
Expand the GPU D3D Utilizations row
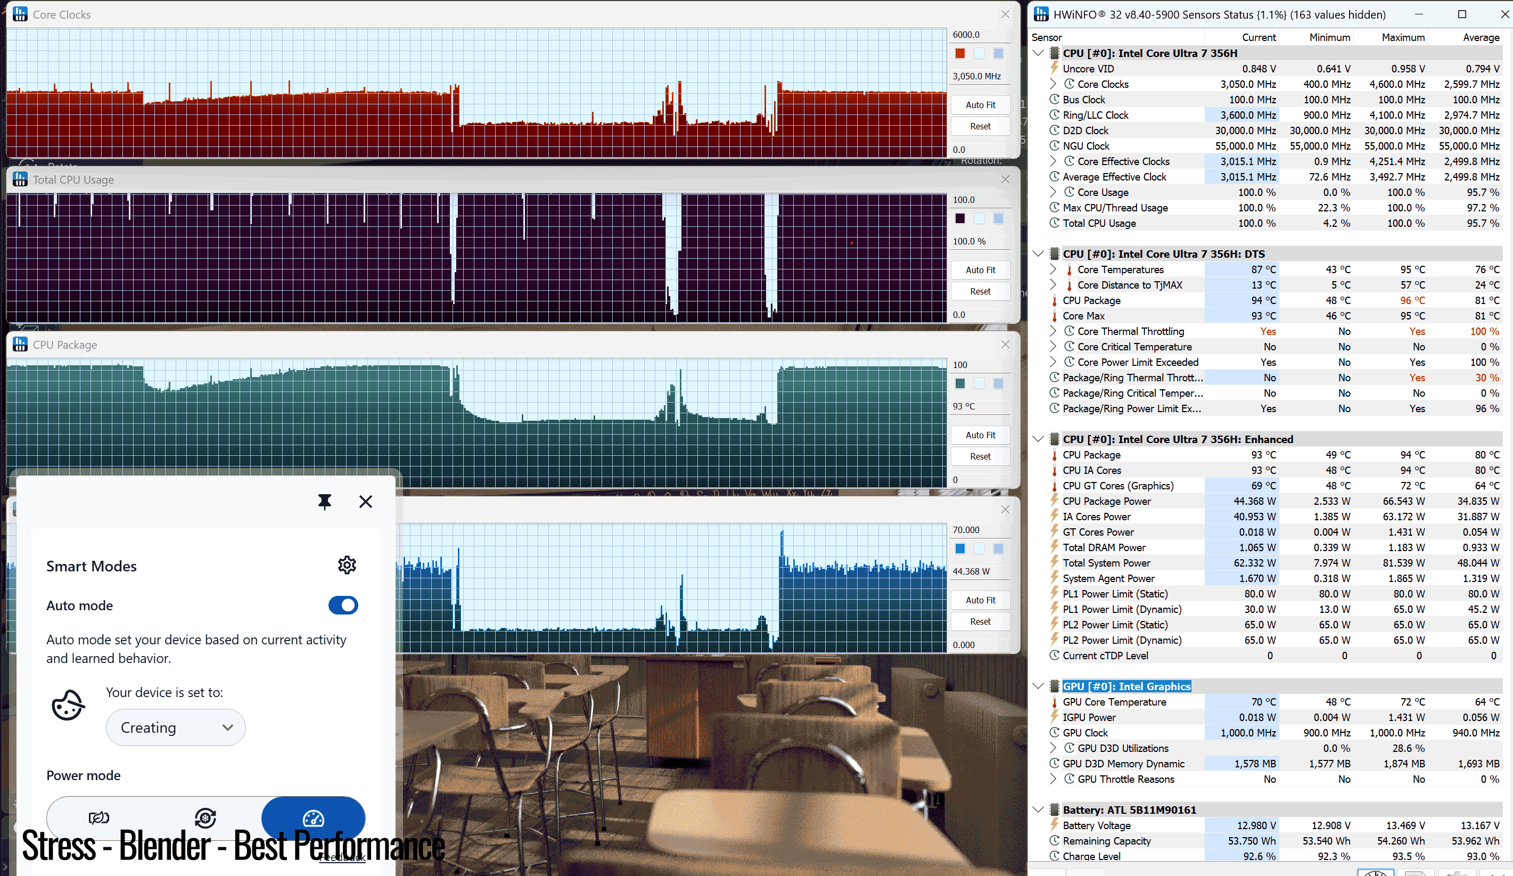[1053, 748]
